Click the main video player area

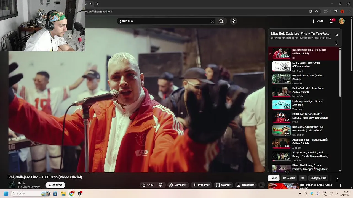click(x=137, y=100)
